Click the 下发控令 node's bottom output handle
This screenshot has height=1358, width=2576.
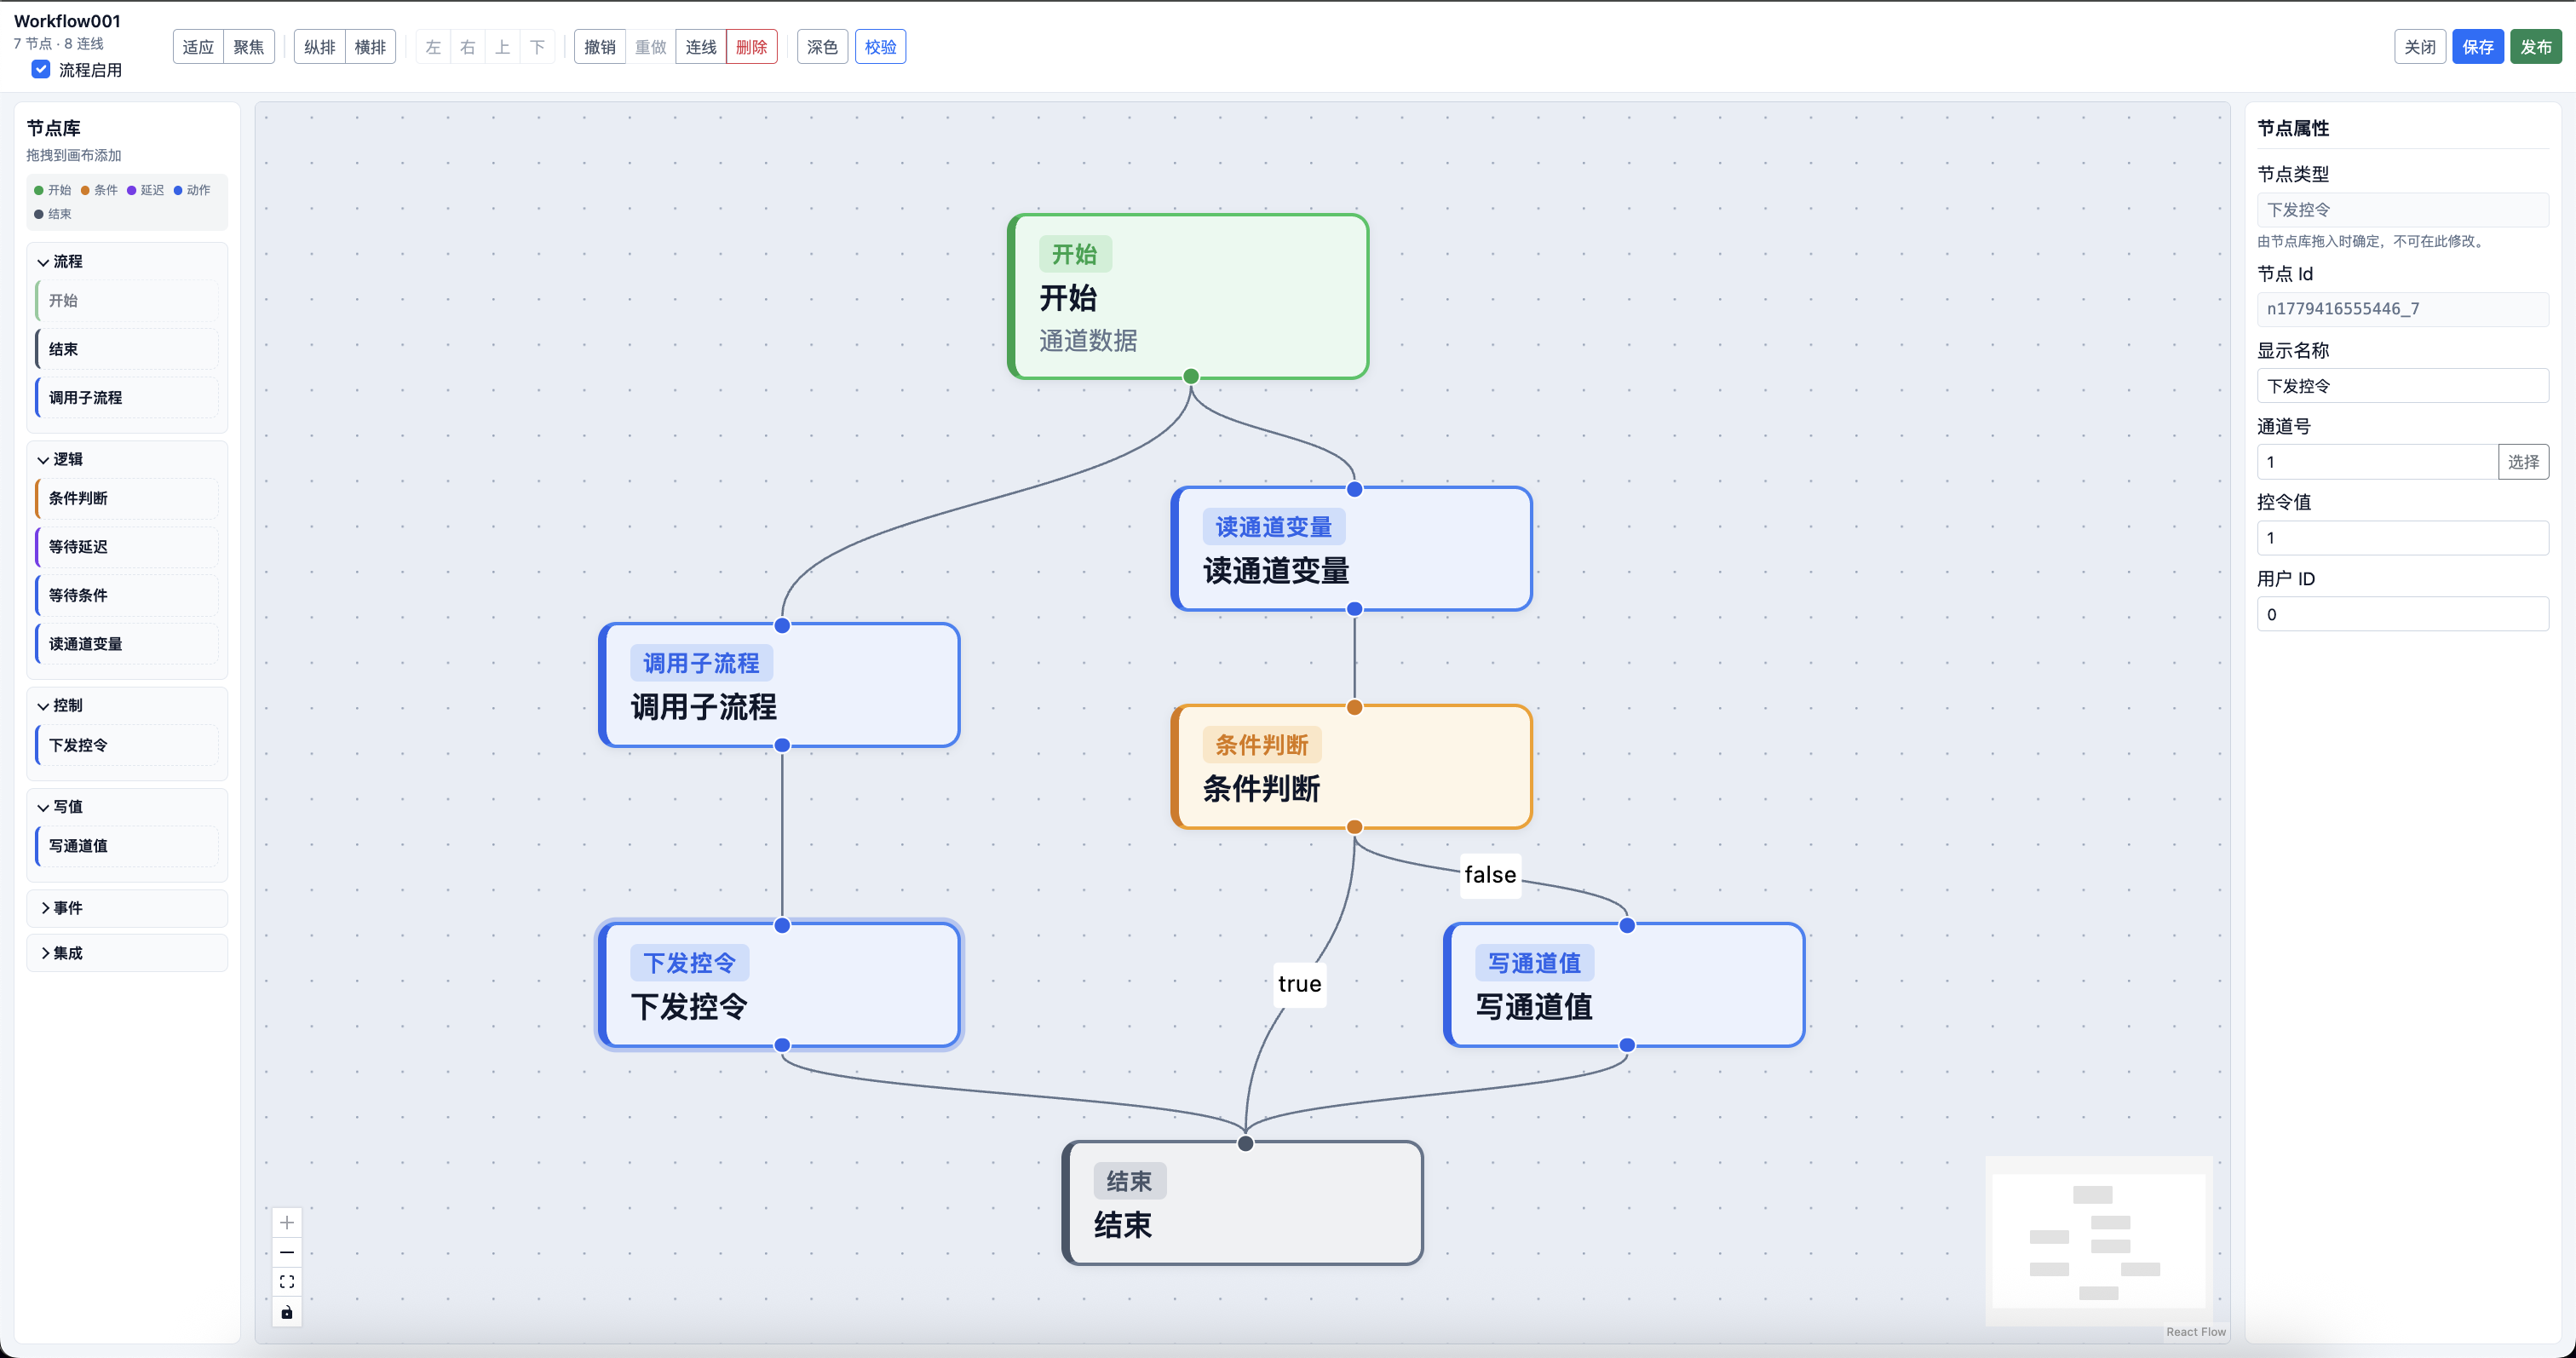782,1045
